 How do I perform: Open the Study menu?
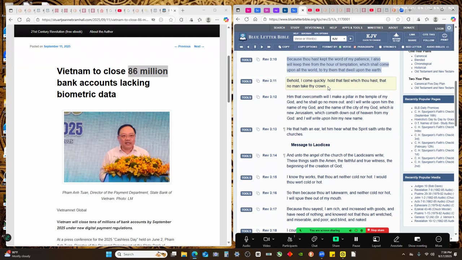[295, 28]
